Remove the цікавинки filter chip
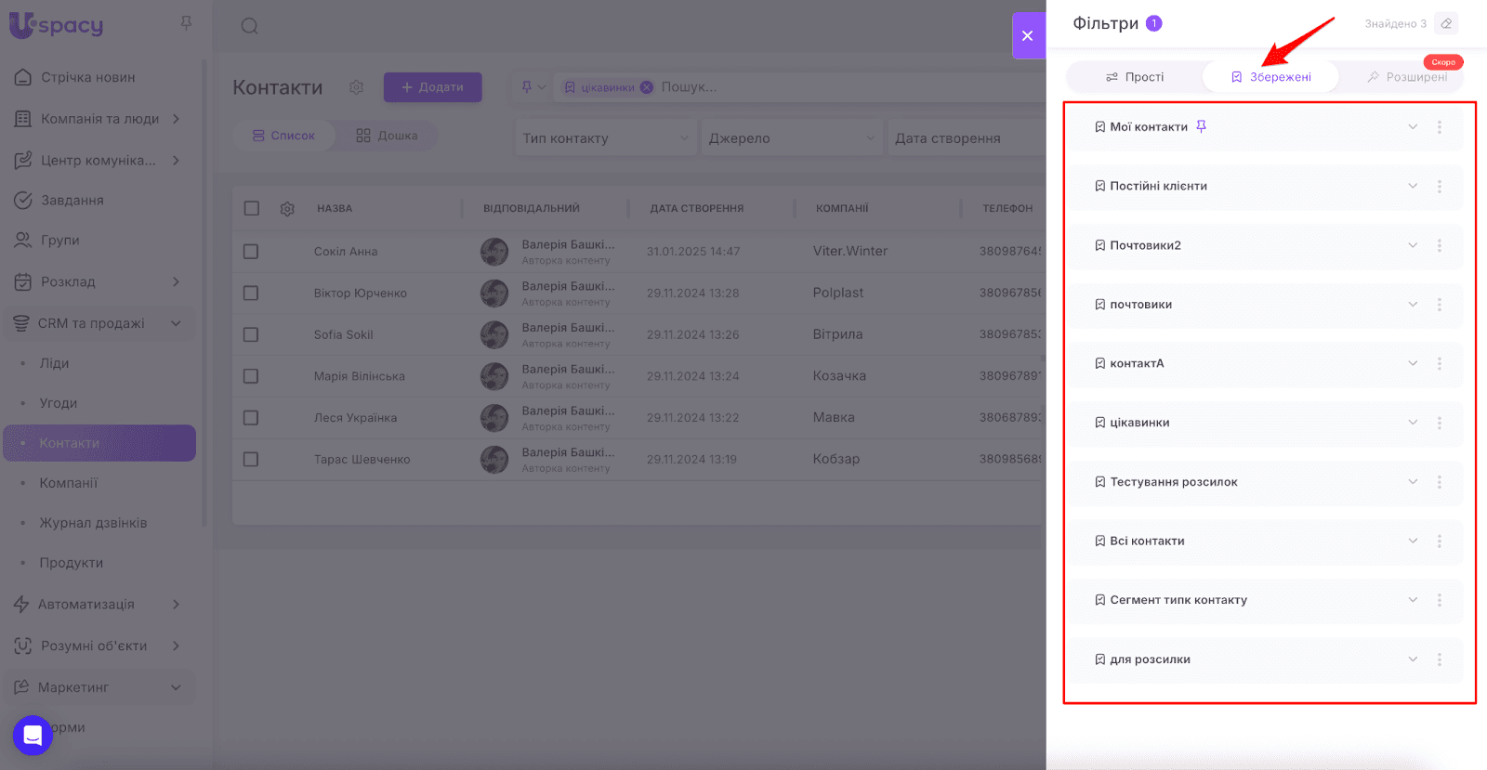The width and height of the screenshot is (1487, 770). click(x=647, y=87)
